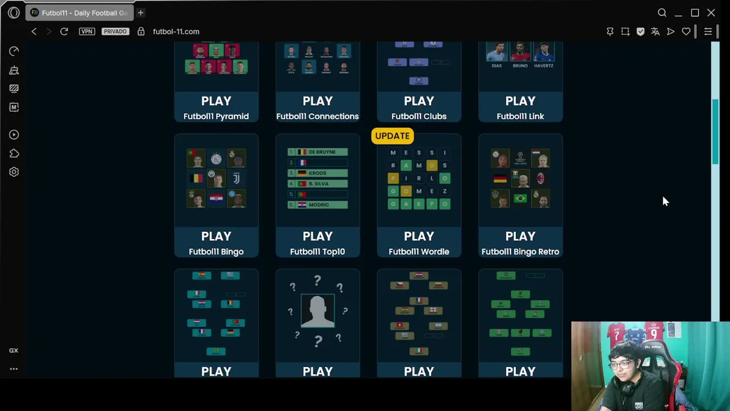Open the Opera menu logo icon
Viewport: 730px width, 411px height.
pyautogui.click(x=14, y=13)
